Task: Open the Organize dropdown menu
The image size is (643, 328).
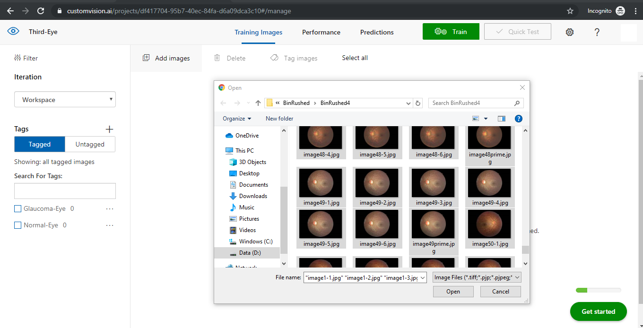Action: pos(237,119)
